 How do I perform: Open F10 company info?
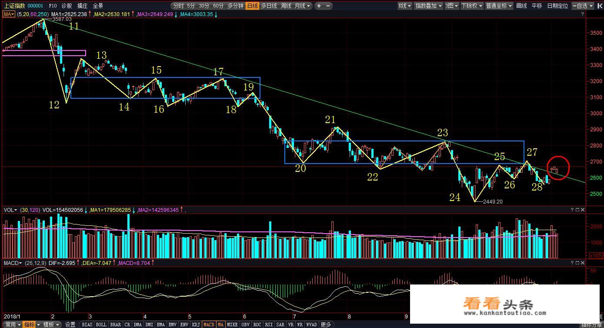click(x=53, y=6)
